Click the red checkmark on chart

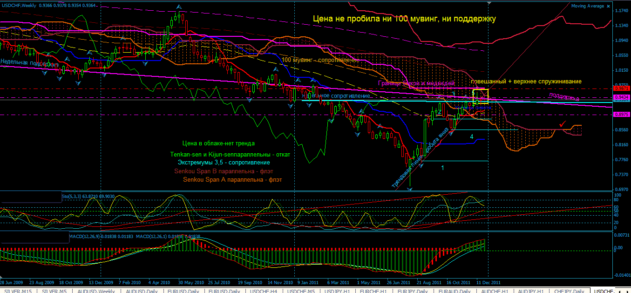coord(563,124)
